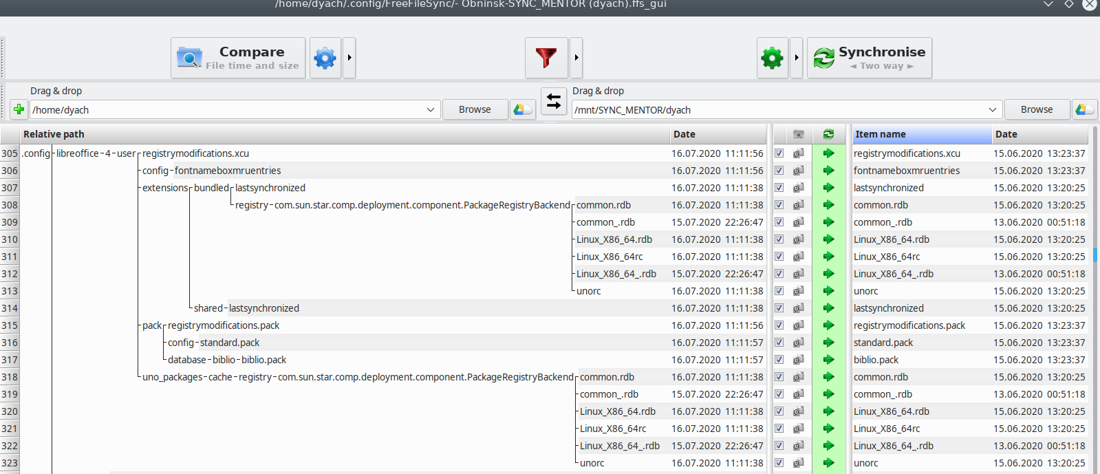
Task: Change sync direction arrow for row 319
Action: 828,394
